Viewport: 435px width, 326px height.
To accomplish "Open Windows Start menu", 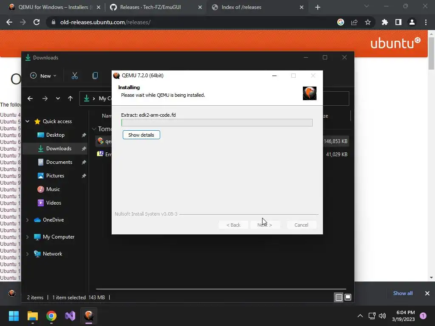I will tap(14, 316).
